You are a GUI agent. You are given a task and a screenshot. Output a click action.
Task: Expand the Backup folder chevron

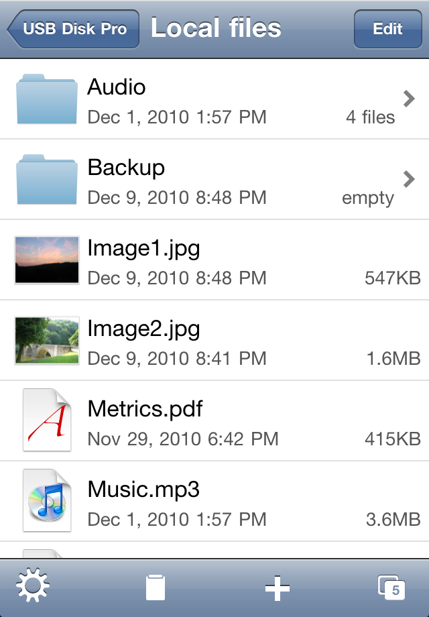click(x=409, y=179)
